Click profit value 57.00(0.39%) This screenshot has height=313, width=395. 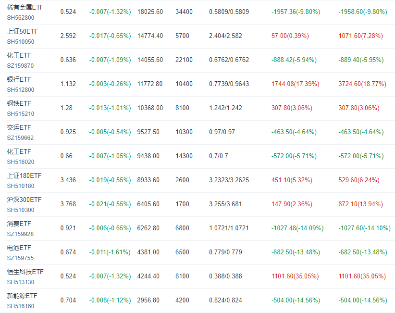click(x=290, y=36)
